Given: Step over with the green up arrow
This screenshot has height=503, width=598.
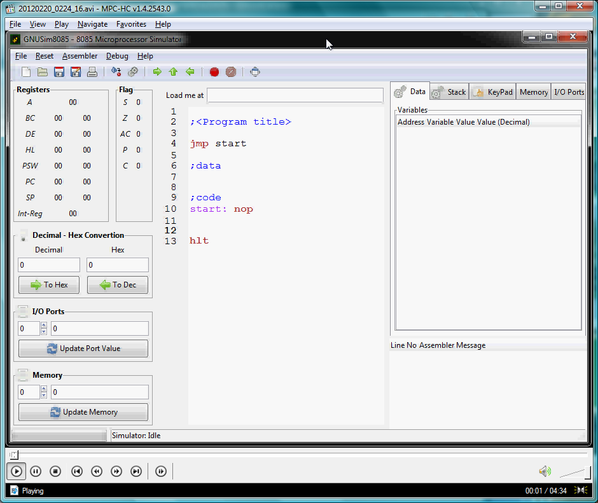Looking at the screenshot, I should pos(173,72).
